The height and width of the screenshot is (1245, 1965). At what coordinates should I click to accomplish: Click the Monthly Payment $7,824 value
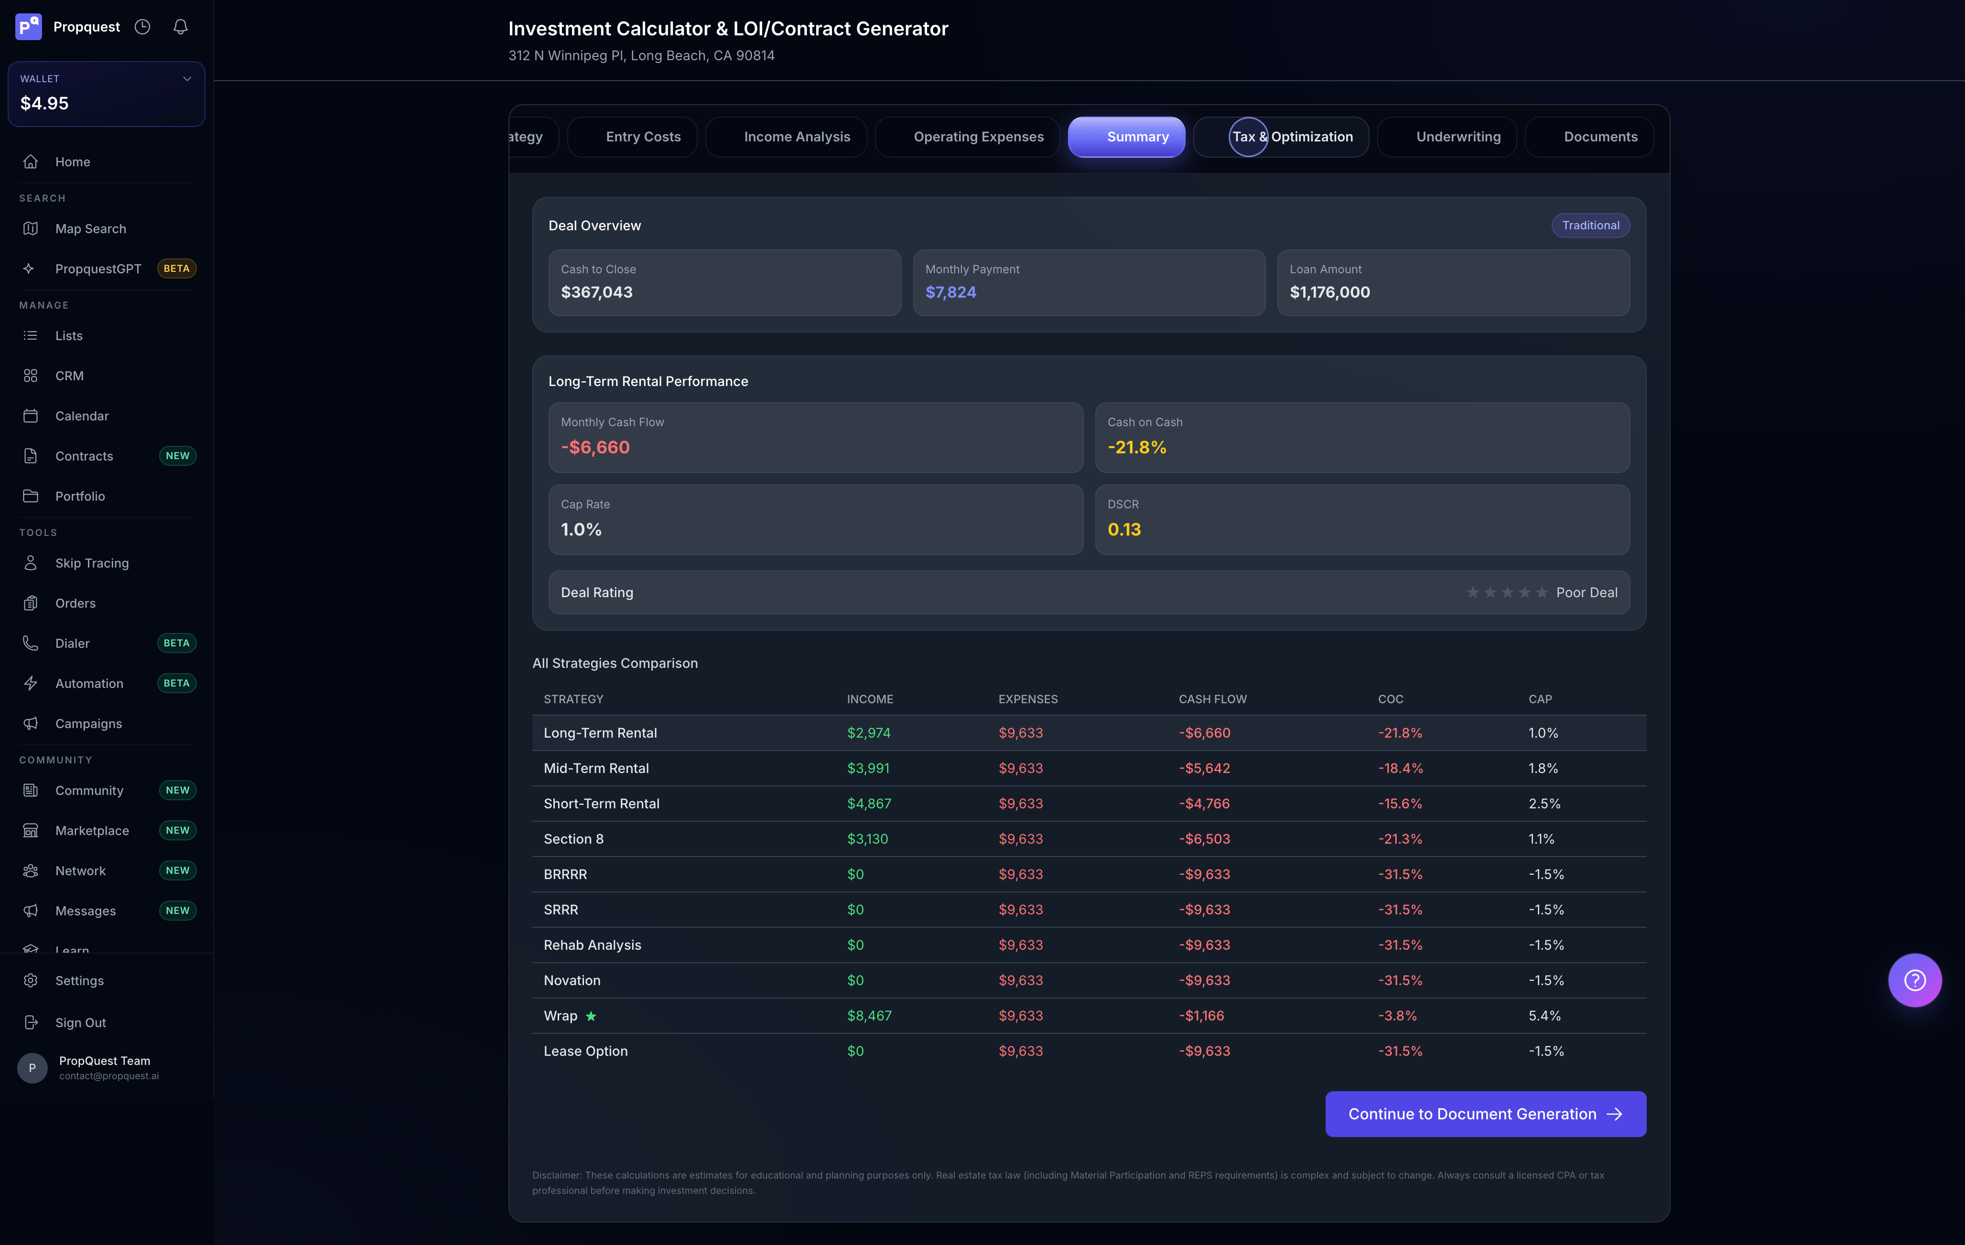click(950, 292)
